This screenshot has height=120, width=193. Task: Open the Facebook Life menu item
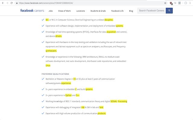(x=117, y=11)
